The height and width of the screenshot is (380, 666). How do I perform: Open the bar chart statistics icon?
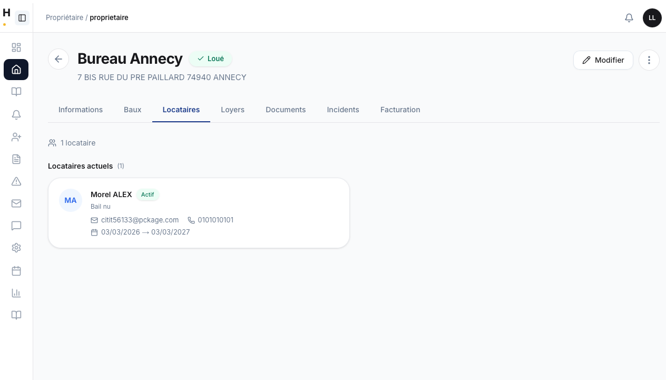click(x=16, y=293)
